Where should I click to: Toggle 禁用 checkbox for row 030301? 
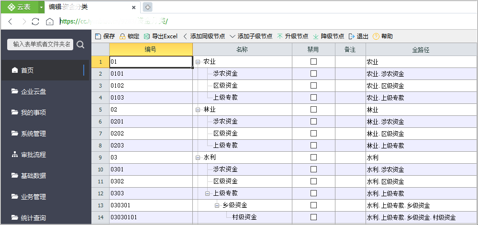tap(313, 205)
